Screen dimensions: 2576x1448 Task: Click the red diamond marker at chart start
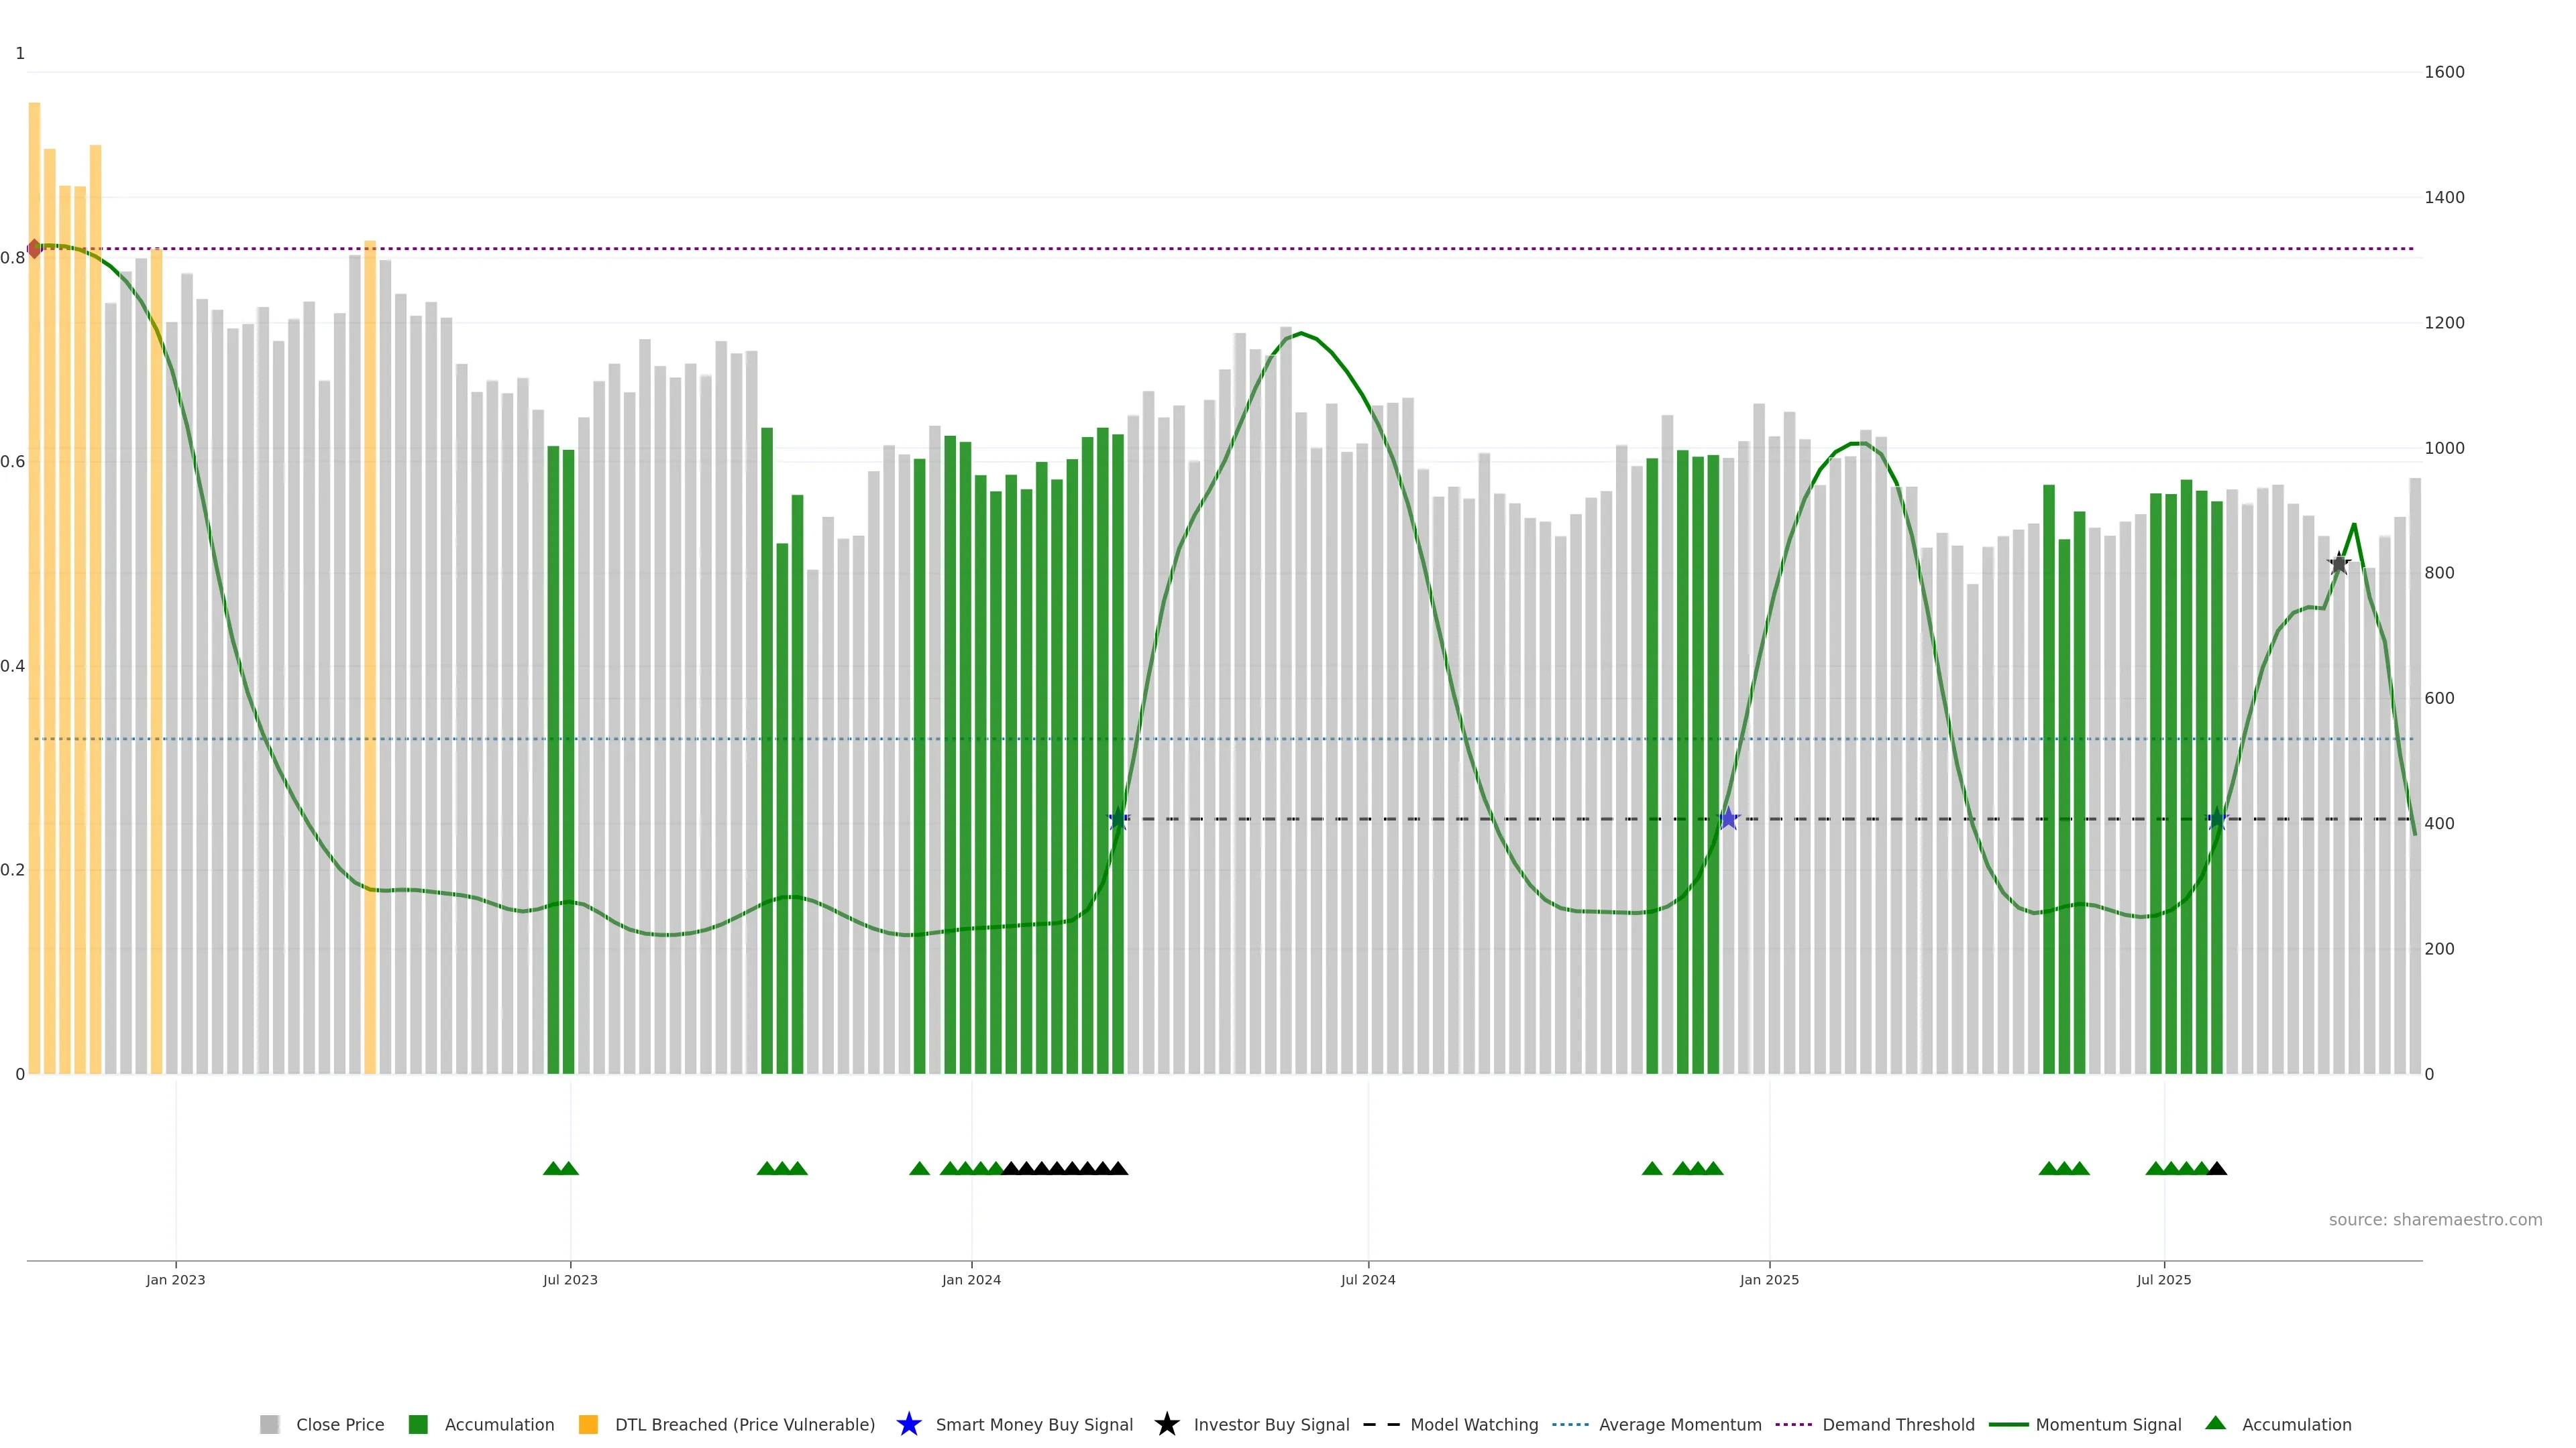[x=34, y=249]
